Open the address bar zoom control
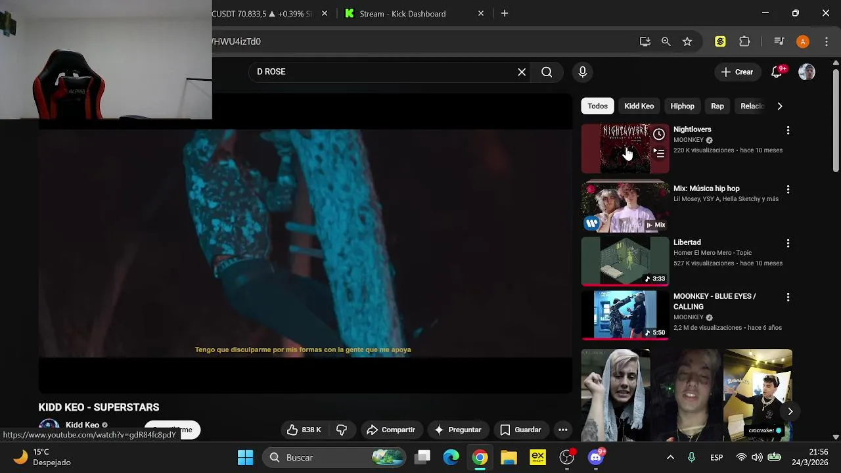 click(666, 41)
